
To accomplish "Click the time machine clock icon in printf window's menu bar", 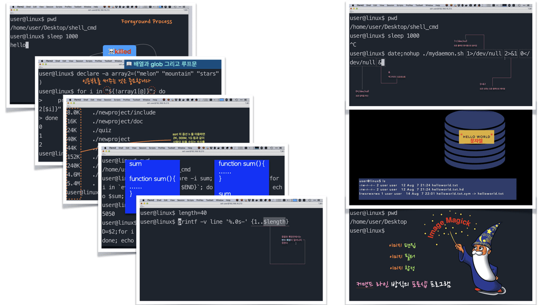I will pos(310,200).
